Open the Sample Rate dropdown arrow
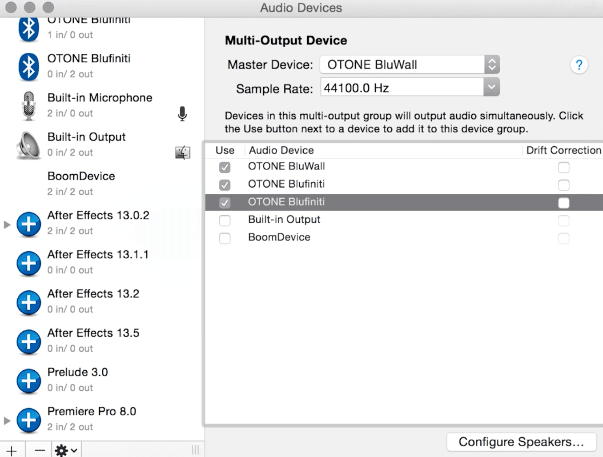The width and height of the screenshot is (603, 457). 491,87
